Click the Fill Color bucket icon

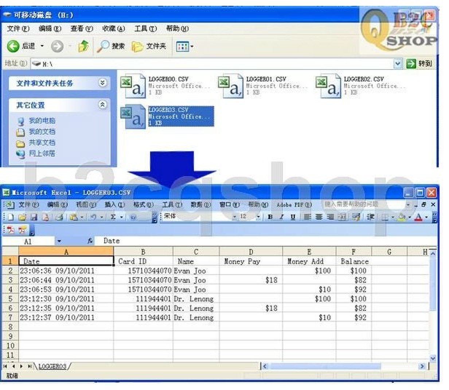point(402,218)
